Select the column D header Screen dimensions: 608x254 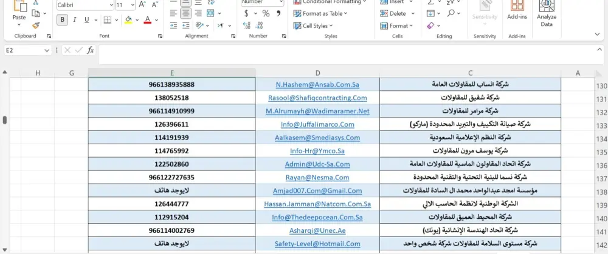click(317, 73)
